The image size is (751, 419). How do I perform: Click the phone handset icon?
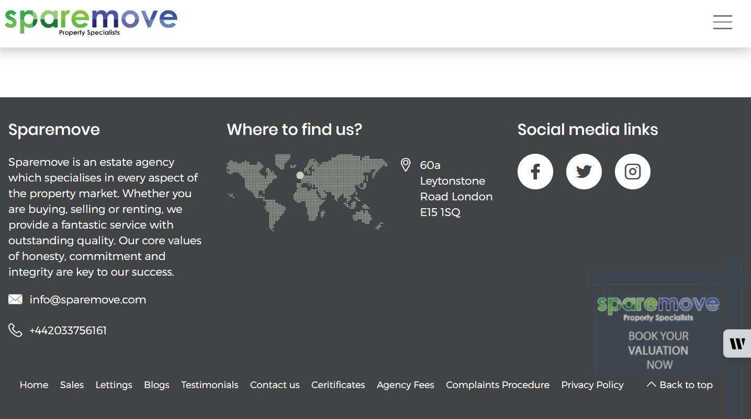point(15,330)
